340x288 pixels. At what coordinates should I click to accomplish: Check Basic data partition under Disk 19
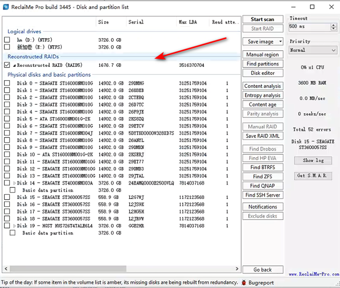(13, 233)
